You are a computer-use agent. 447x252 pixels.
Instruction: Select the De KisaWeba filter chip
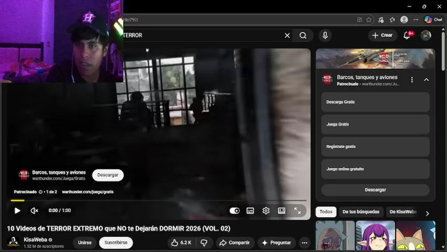(403, 212)
